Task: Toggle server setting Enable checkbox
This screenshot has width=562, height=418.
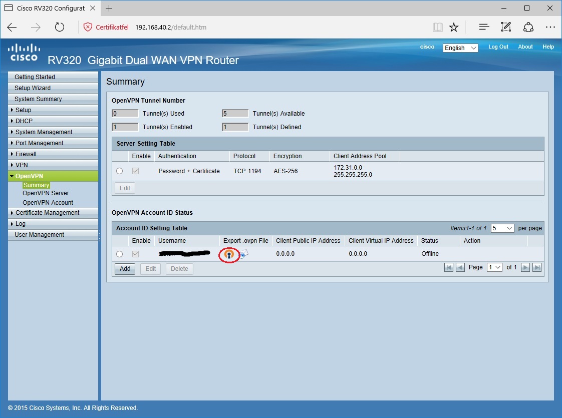Action: 135,171
